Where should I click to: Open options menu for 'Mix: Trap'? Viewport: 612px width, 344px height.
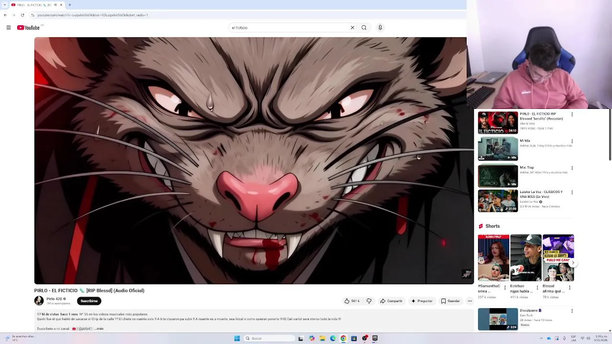(x=572, y=168)
